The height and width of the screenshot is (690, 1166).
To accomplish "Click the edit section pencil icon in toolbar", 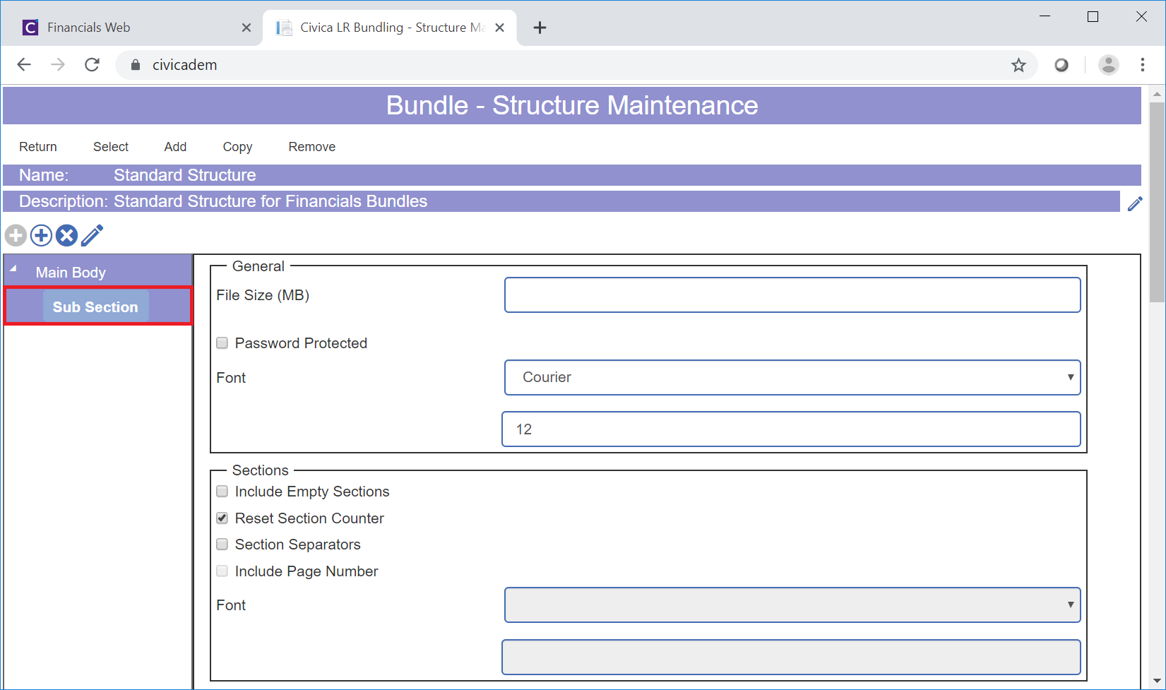I will point(92,235).
